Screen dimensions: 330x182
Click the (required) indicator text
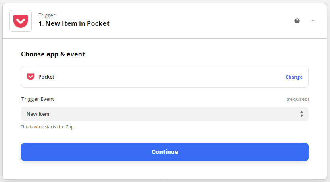298,99
